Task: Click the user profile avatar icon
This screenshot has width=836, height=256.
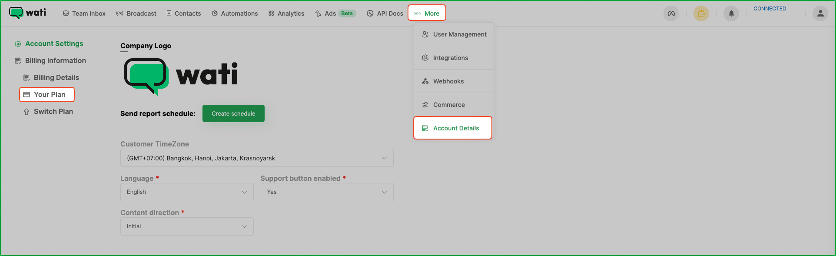Action: tap(820, 13)
